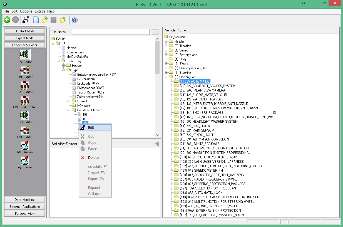The image size is (343, 227).
Task: Expand the Header node under FZAuftrag
Action: [x=64, y=66]
